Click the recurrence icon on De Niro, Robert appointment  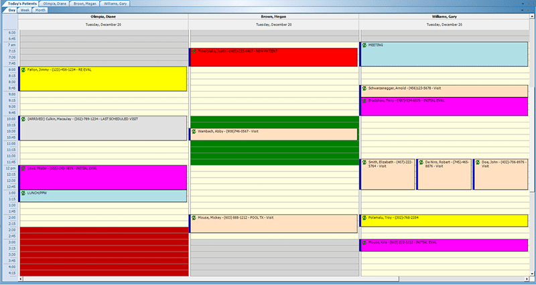421,163
